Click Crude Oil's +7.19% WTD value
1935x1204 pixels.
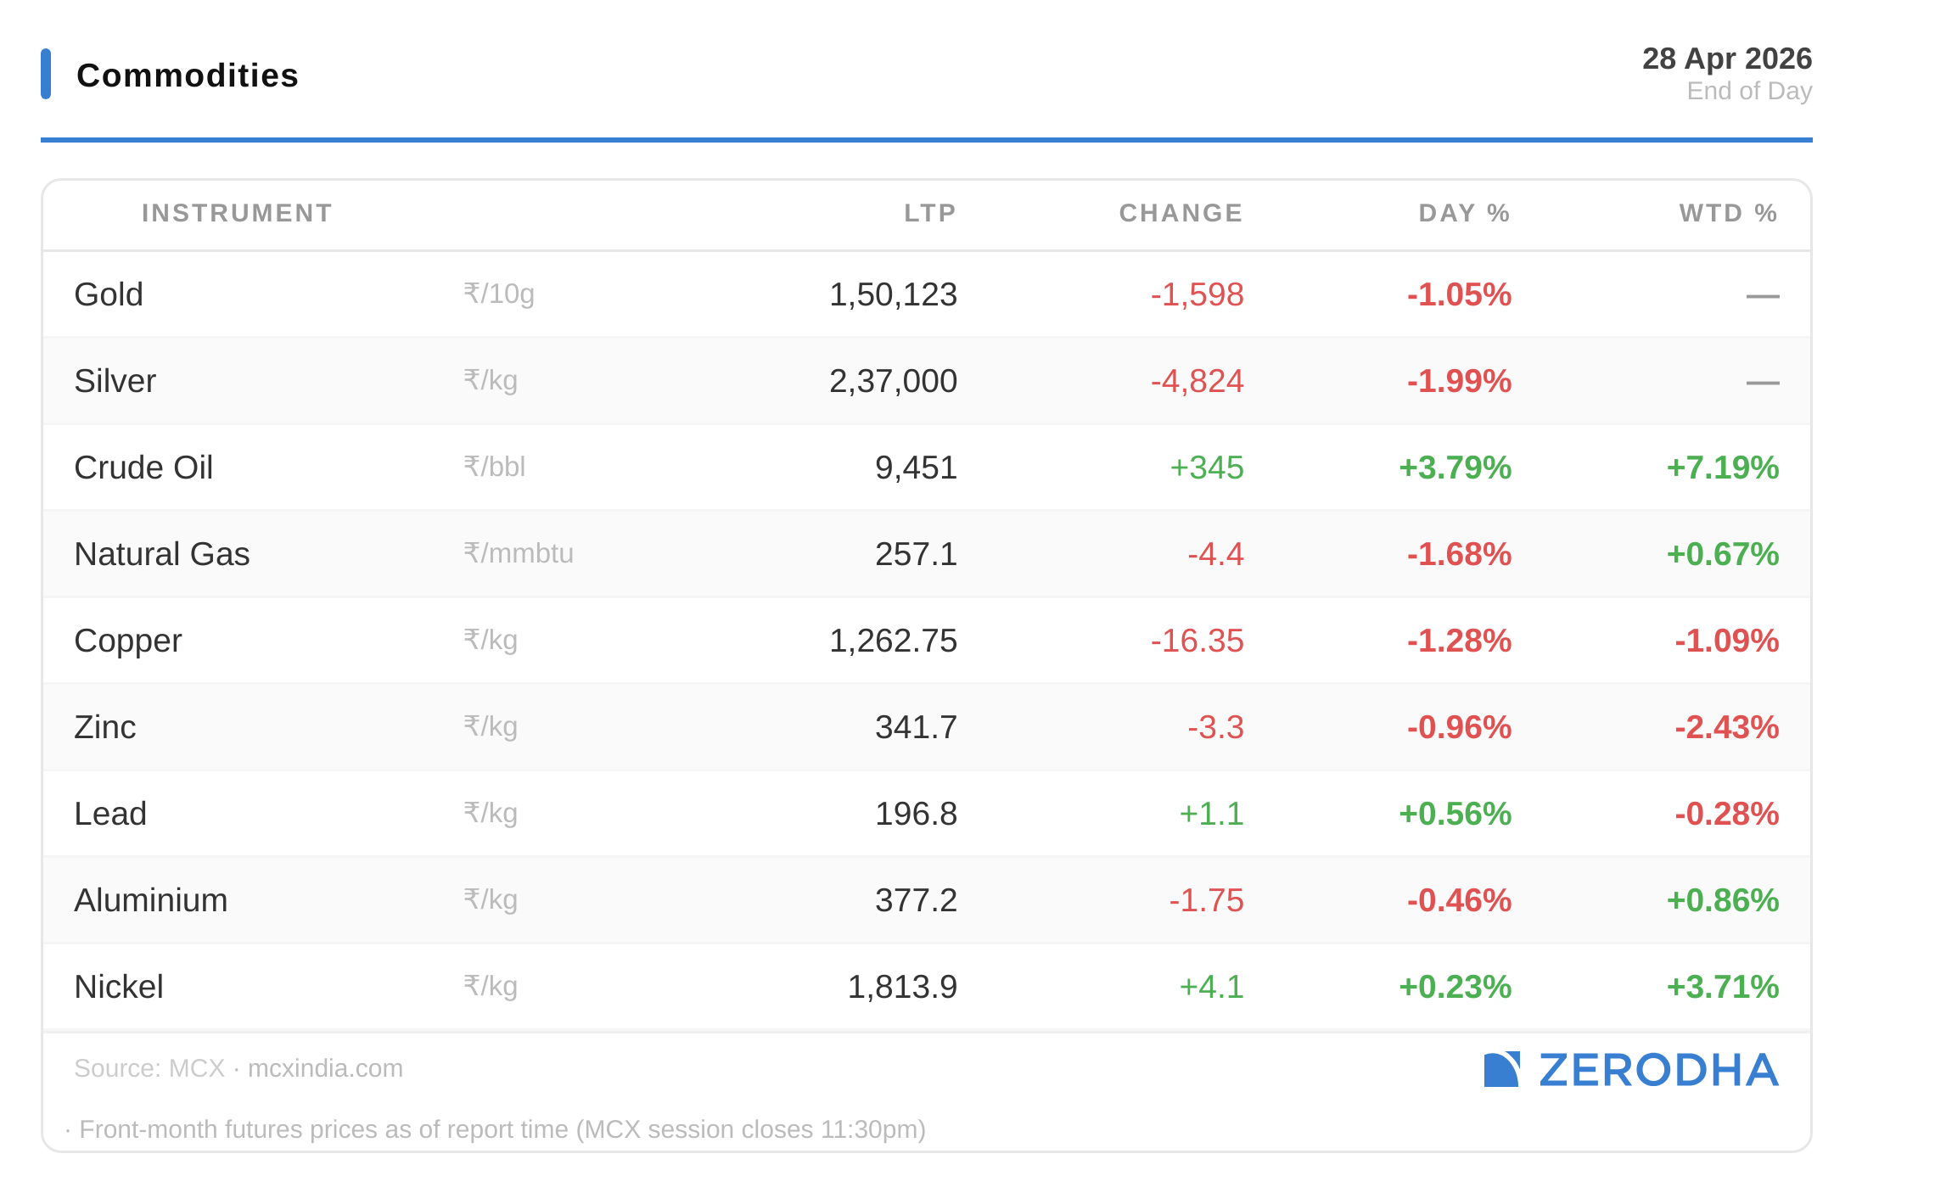coord(1722,468)
